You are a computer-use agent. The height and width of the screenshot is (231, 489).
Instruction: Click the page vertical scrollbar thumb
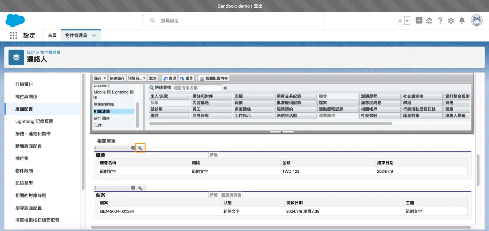(x=478, y=170)
